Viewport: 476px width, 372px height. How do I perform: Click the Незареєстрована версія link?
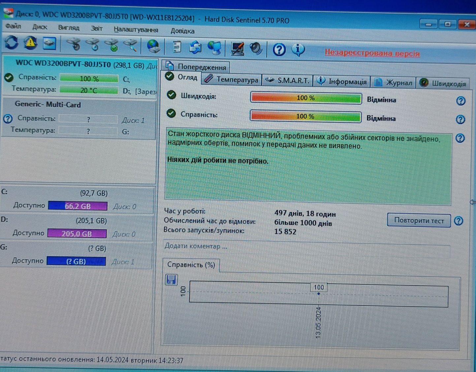coord(372,53)
